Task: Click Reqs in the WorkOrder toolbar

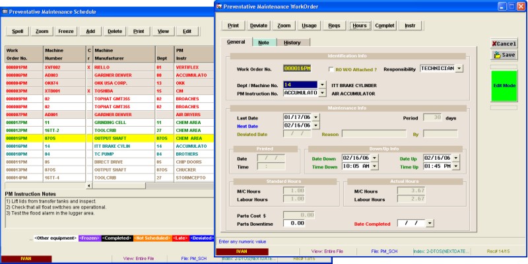Action: point(334,26)
